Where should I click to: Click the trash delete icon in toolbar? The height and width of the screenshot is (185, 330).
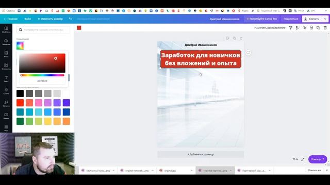(x=325, y=28)
